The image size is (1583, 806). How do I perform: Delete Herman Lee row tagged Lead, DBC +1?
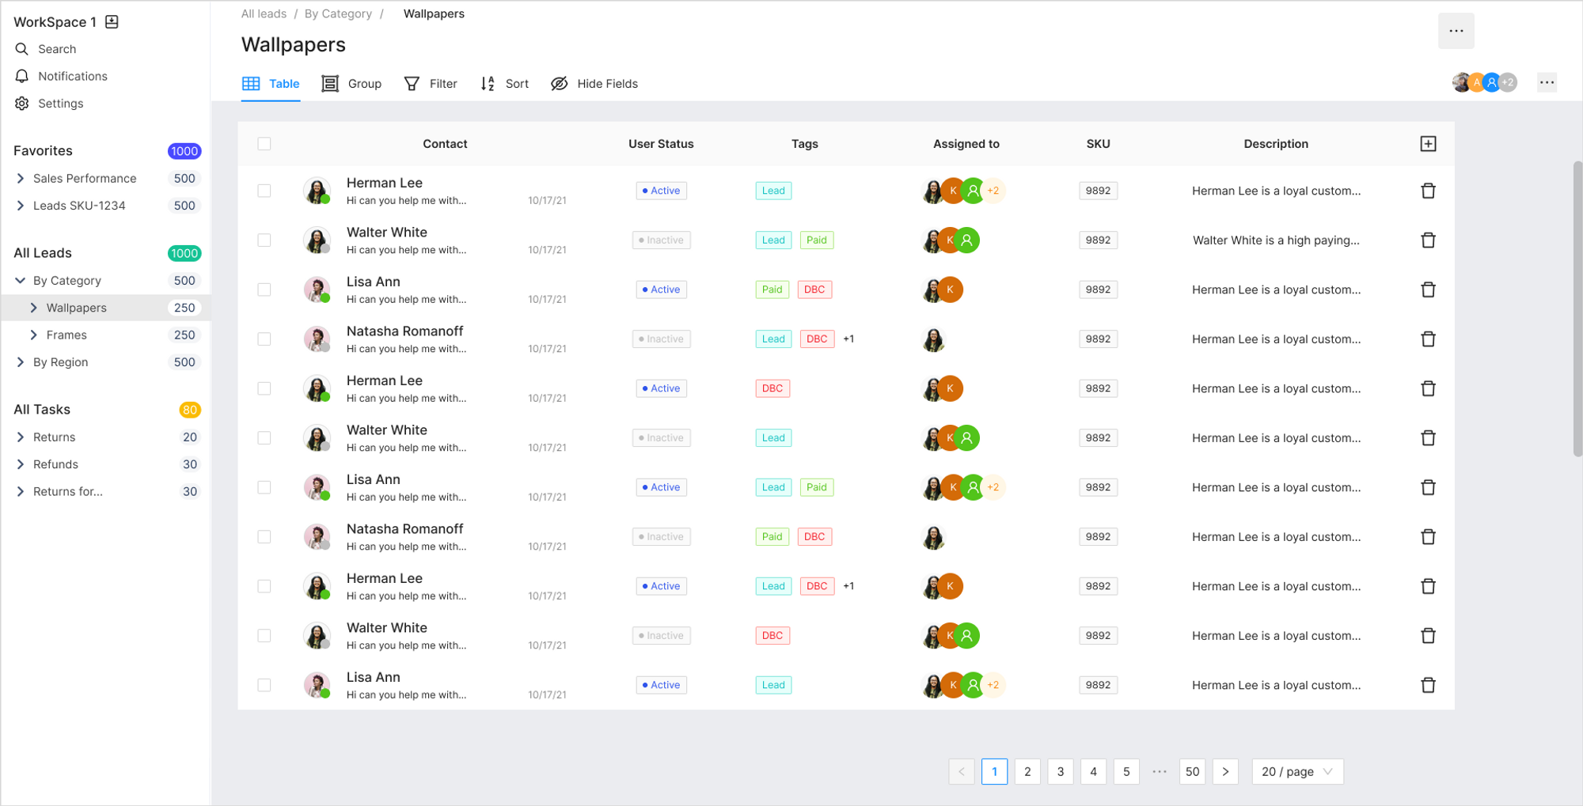click(1428, 586)
